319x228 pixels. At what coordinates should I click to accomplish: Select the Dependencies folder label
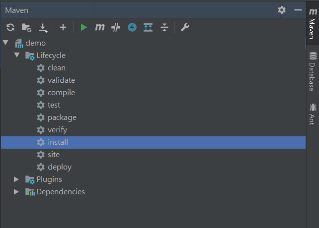point(61,192)
